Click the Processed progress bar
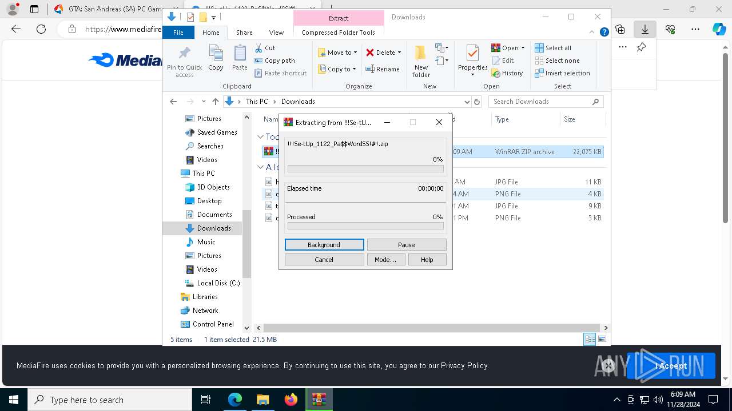The height and width of the screenshot is (411, 732). (365, 226)
